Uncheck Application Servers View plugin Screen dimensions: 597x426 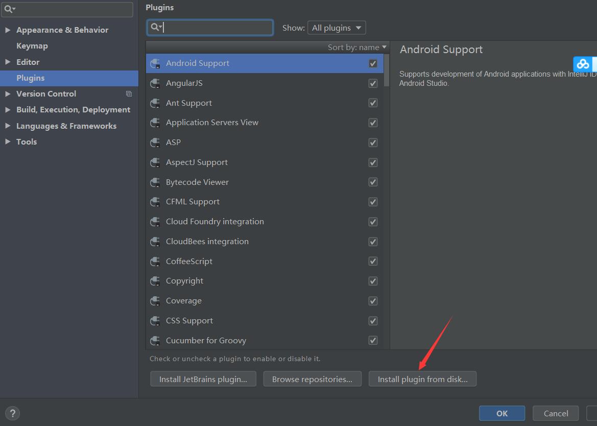pos(373,123)
